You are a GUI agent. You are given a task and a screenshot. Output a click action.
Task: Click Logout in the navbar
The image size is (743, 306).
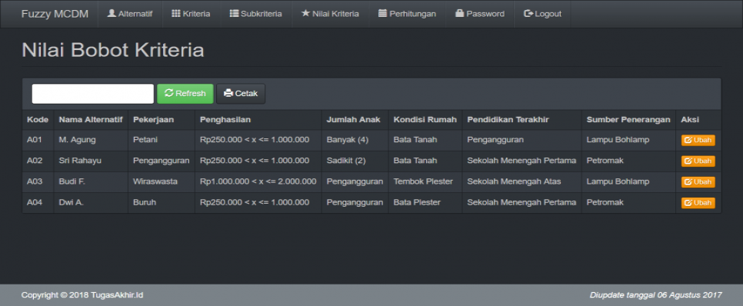542,14
